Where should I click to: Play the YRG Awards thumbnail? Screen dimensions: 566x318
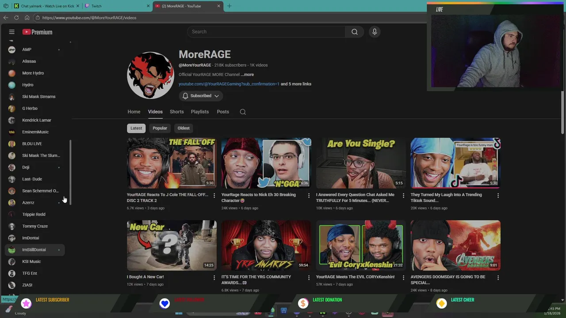[x=266, y=245]
